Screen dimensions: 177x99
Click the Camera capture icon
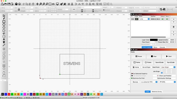tap(53, 4)
